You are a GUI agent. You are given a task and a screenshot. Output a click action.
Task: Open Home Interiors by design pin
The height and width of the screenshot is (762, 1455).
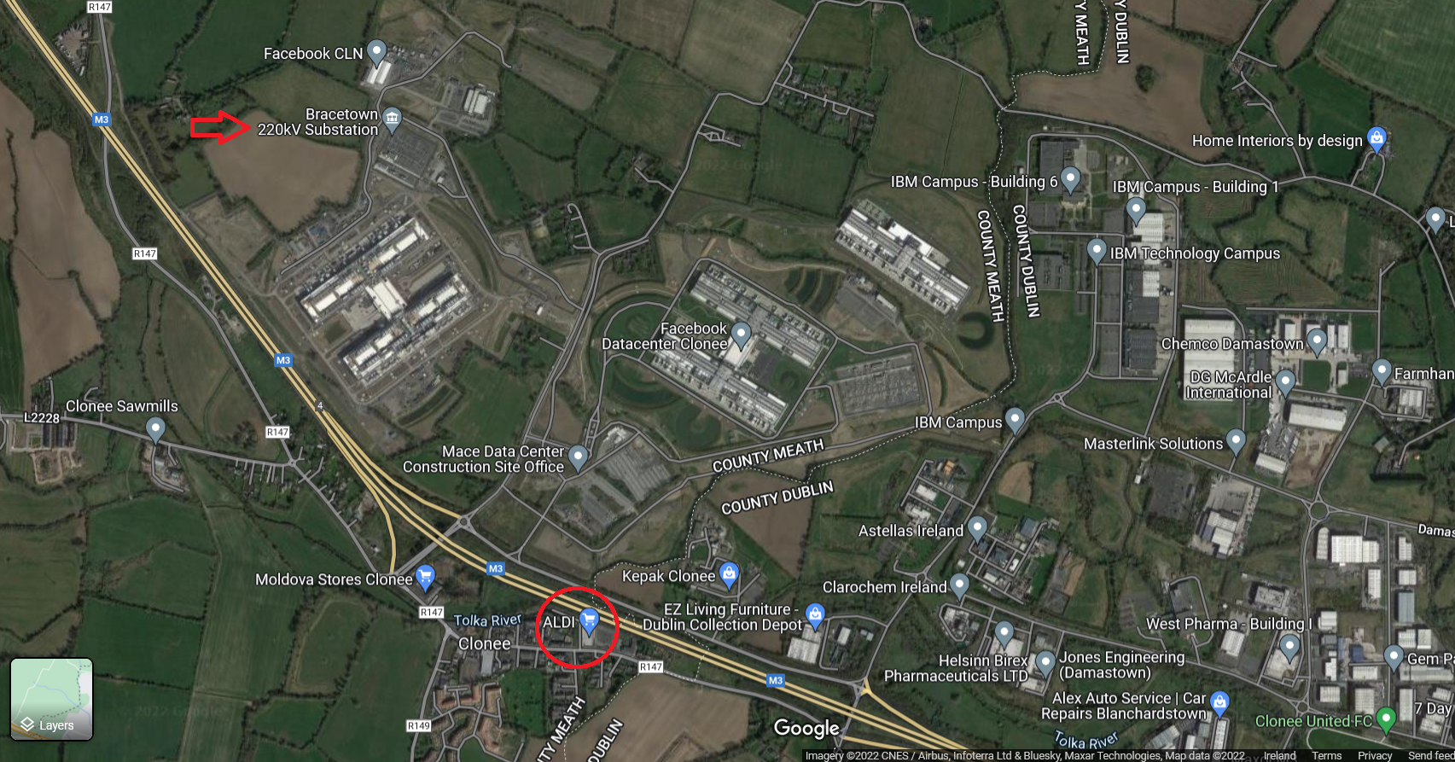tap(1376, 139)
